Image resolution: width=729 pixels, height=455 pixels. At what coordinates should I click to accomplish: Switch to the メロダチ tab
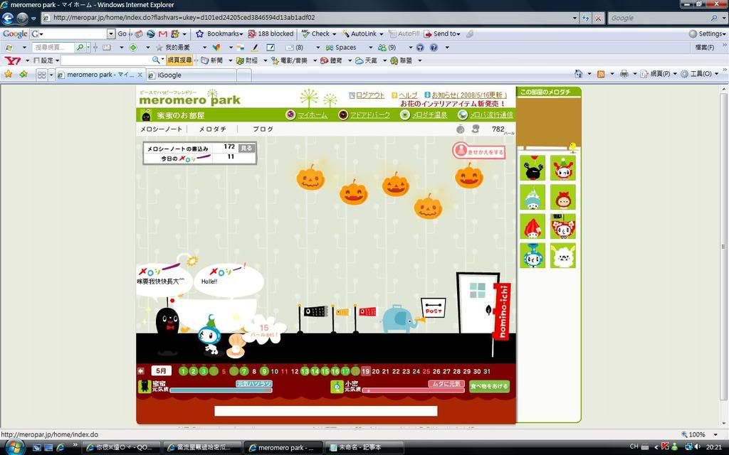tap(212, 129)
